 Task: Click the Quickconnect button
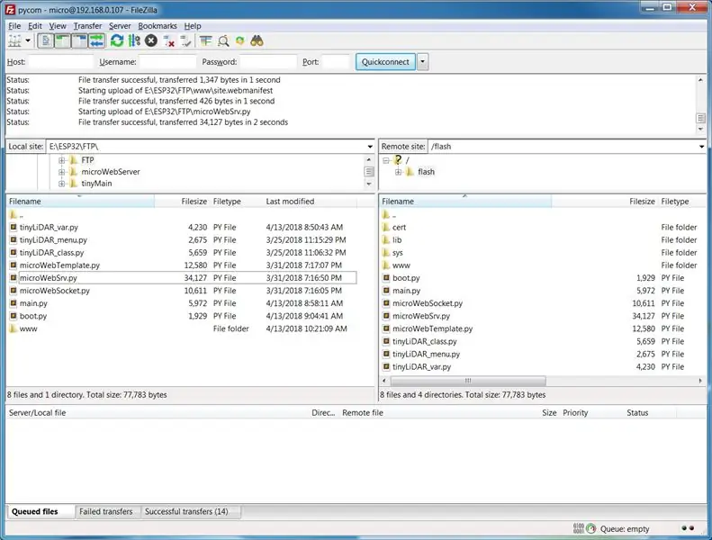click(x=385, y=62)
